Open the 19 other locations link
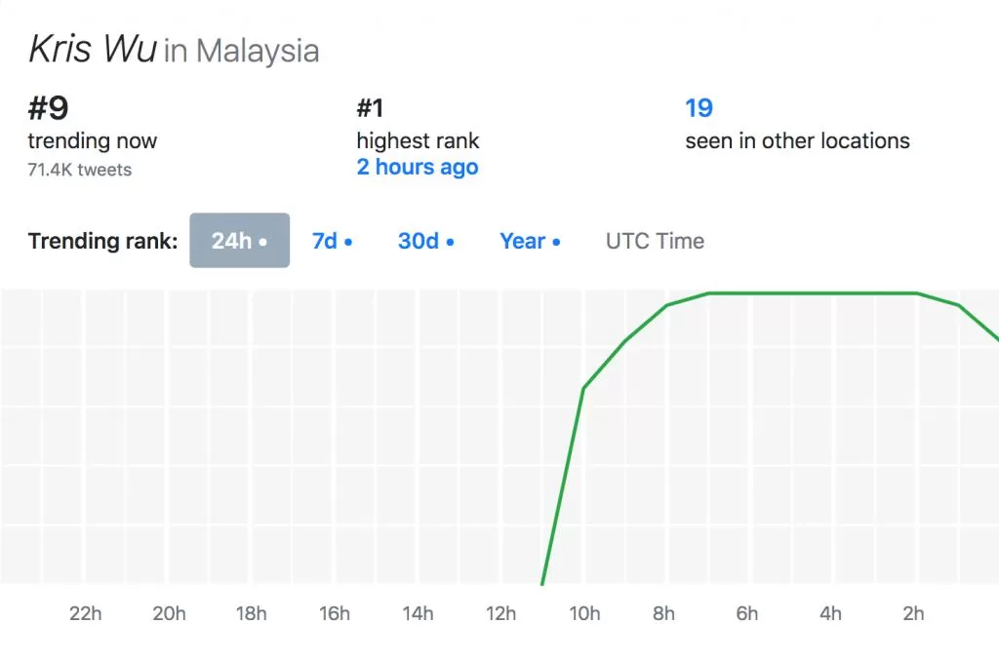This screenshot has width=999, height=662. (x=699, y=108)
